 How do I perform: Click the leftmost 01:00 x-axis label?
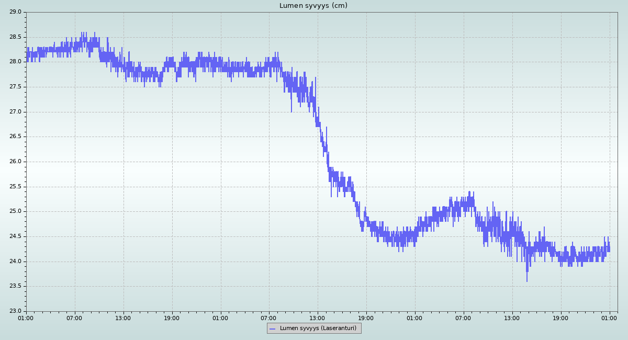pyautogui.click(x=26, y=318)
